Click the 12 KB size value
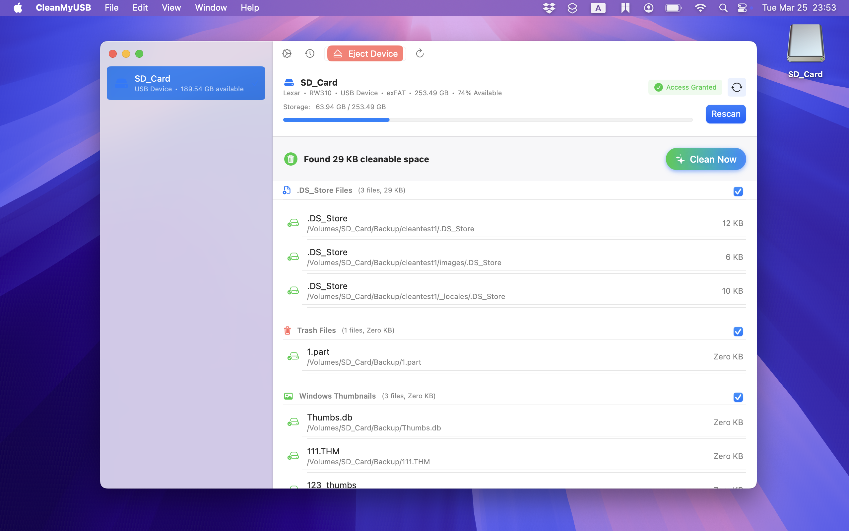 pos(733,223)
